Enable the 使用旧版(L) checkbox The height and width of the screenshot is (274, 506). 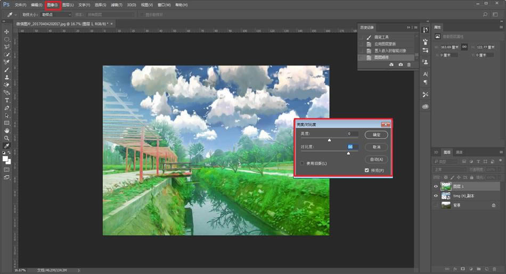tap(302, 163)
